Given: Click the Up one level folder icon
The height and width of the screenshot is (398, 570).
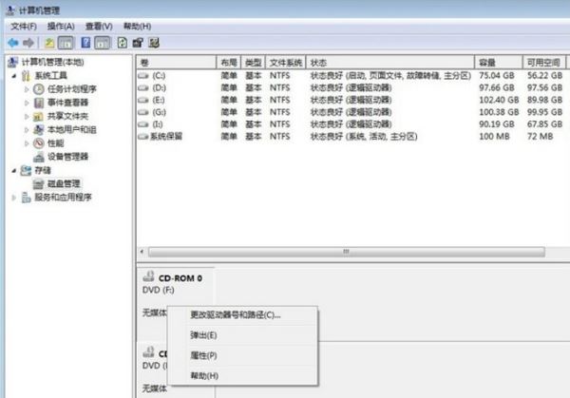Looking at the screenshot, I should tap(49, 42).
